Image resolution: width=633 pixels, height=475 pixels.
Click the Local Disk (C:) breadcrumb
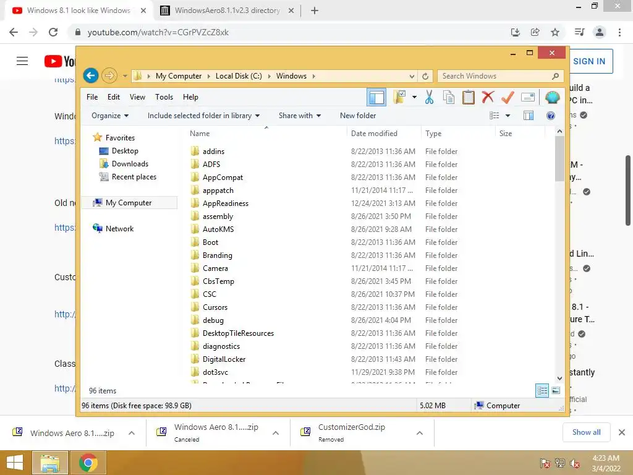coord(239,76)
